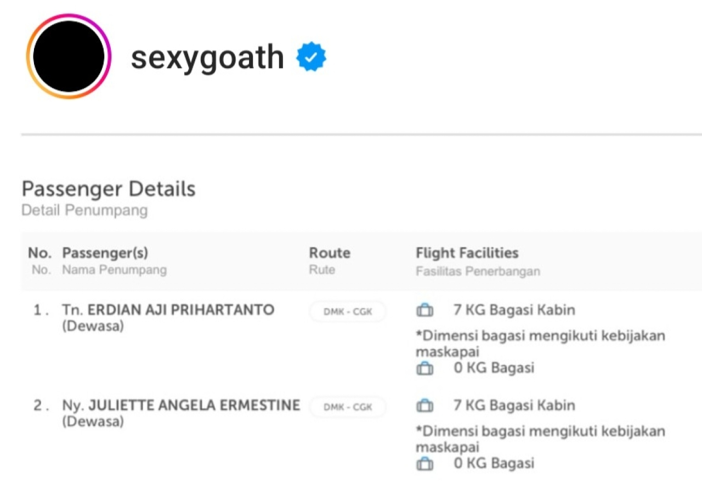The width and height of the screenshot is (702, 494).
Task: Click the verified blue badge beside sexygoath
Action: 311,57
